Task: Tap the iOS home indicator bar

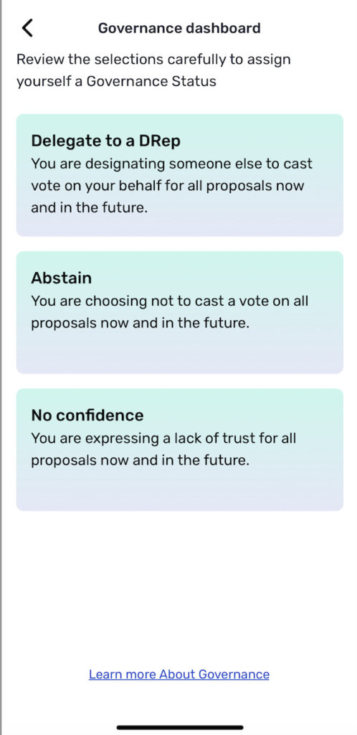Action: [180, 728]
